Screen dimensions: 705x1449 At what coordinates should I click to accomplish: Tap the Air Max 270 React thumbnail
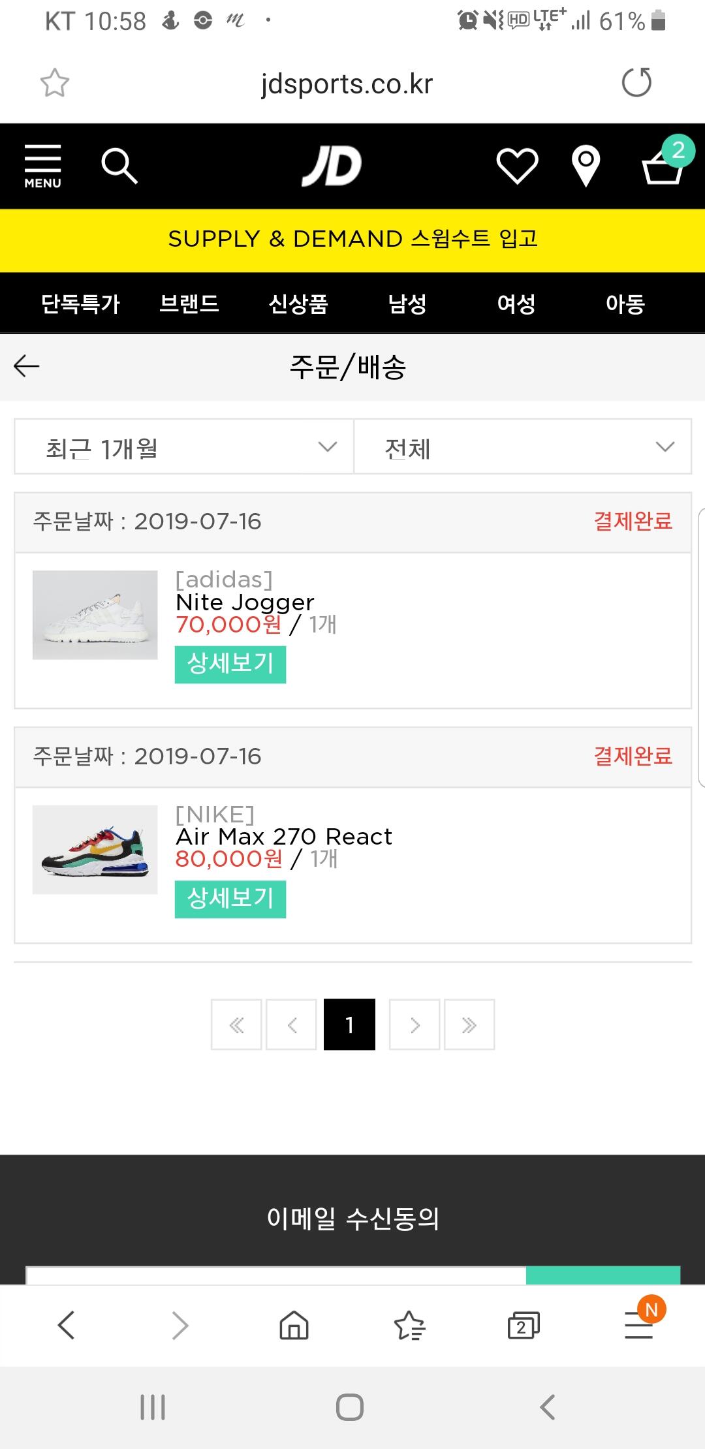click(95, 850)
